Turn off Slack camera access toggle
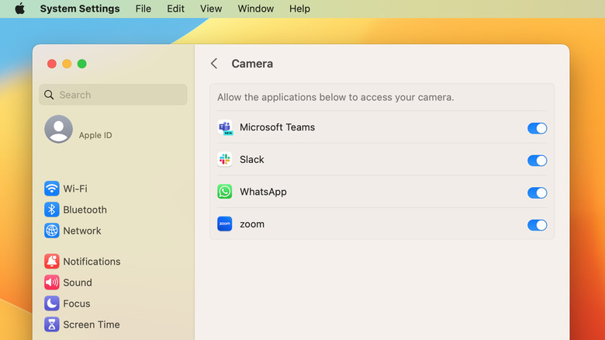 [537, 161]
